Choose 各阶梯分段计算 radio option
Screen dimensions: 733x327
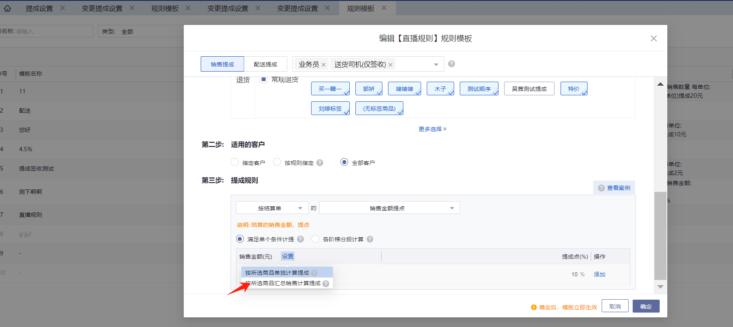click(x=316, y=239)
